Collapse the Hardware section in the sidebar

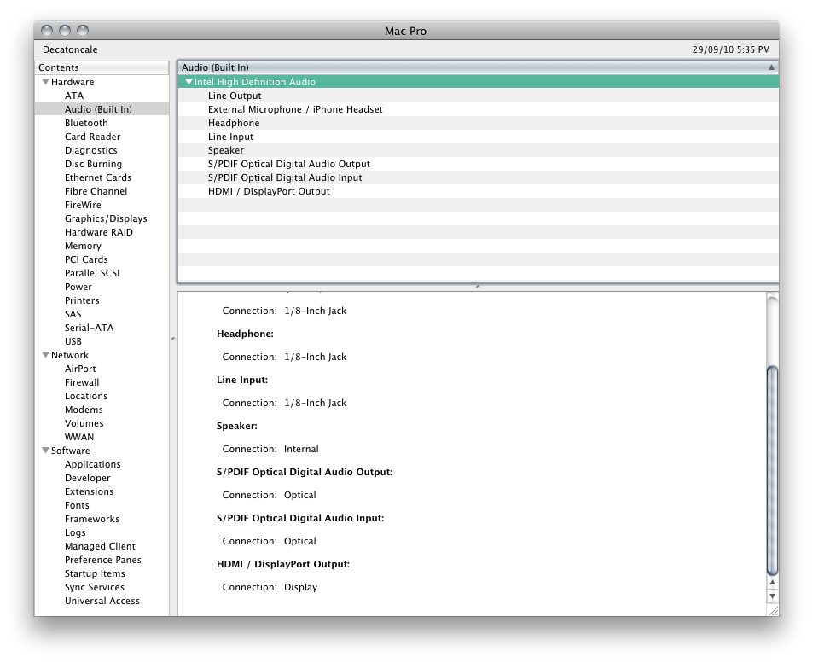tap(45, 82)
